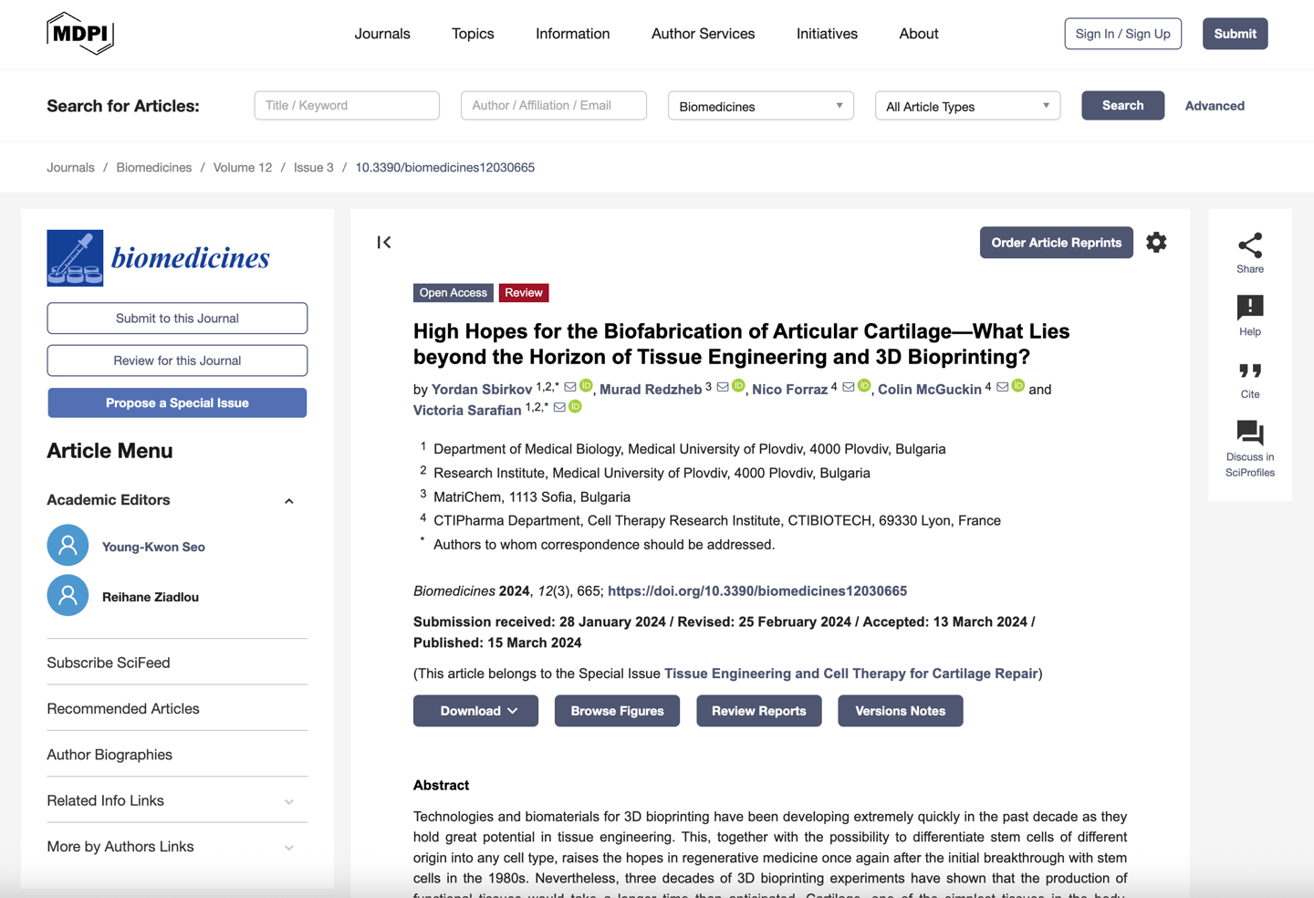Click the Browse Figures button
Screen dimensions: 1314x898
coord(617,711)
